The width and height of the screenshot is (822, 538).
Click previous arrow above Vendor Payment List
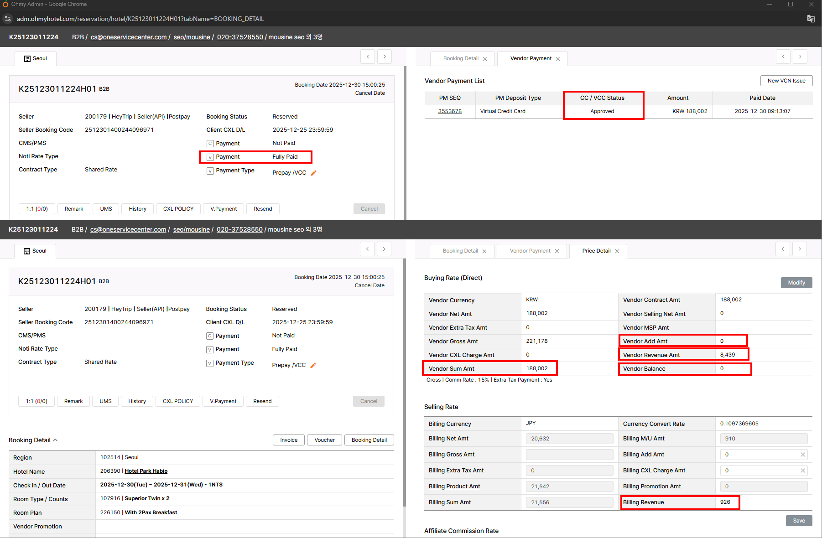[x=783, y=57]
